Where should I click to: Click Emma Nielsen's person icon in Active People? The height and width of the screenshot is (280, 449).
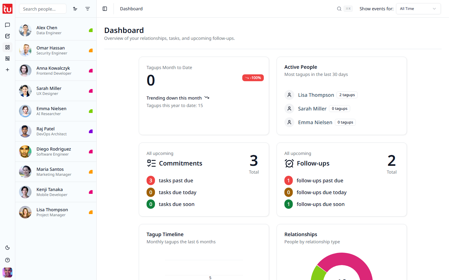tap(289, 122)
